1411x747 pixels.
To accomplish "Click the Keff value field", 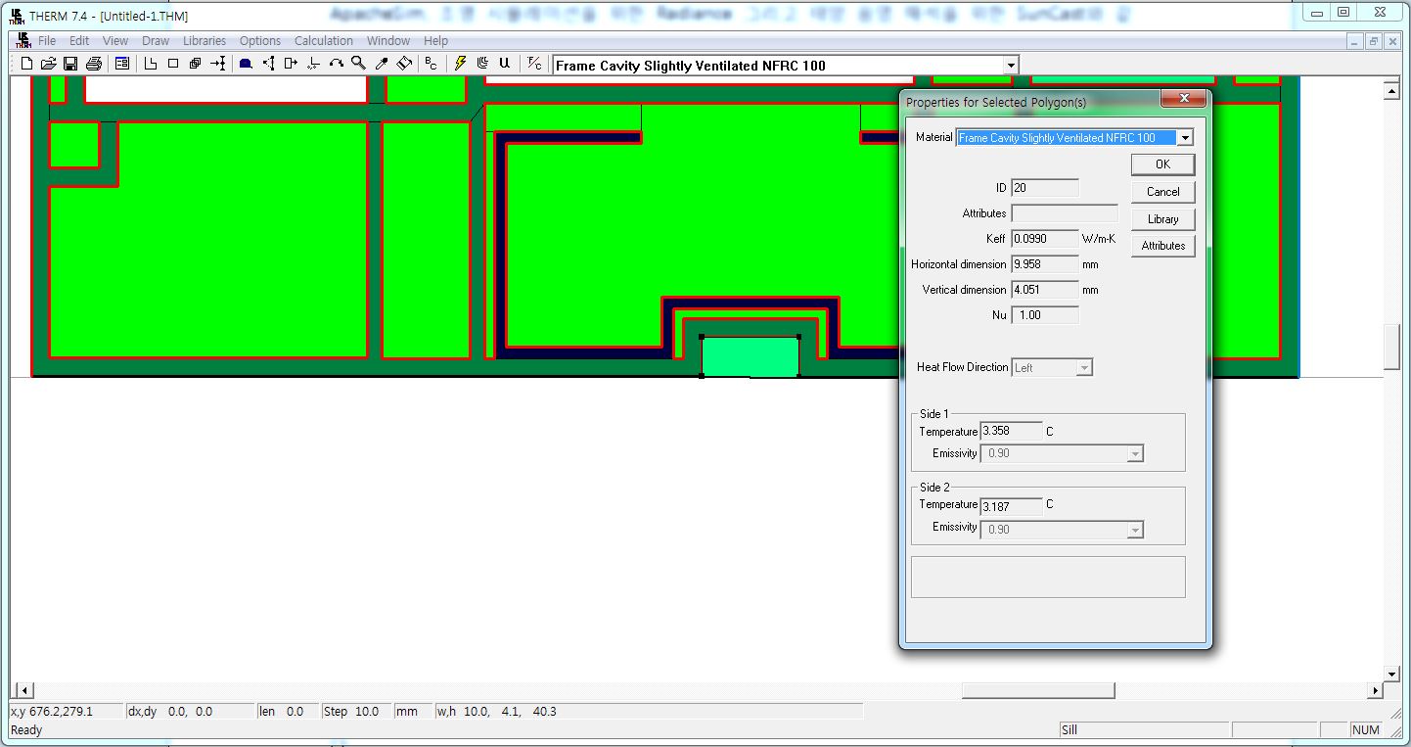I will tap(1044, 239).
